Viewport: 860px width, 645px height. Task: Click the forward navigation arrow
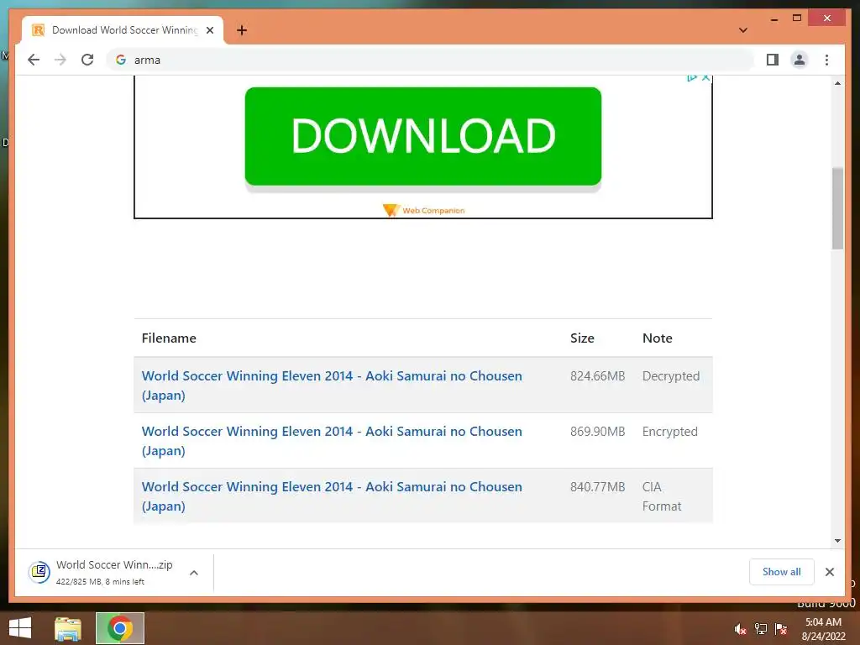coord(60,60)
